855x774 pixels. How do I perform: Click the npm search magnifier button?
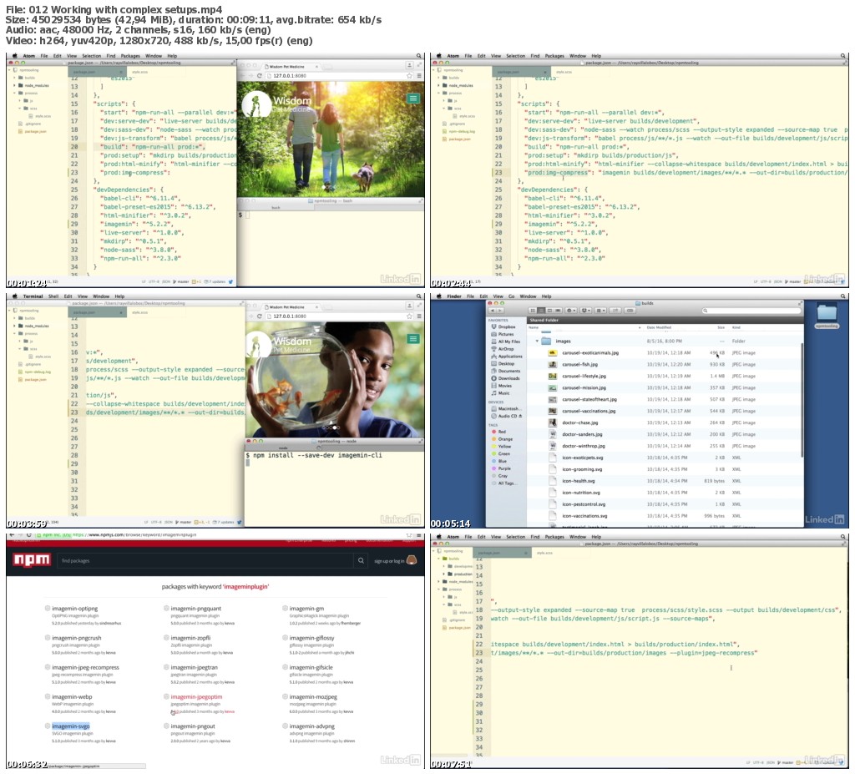coord(361,560)
